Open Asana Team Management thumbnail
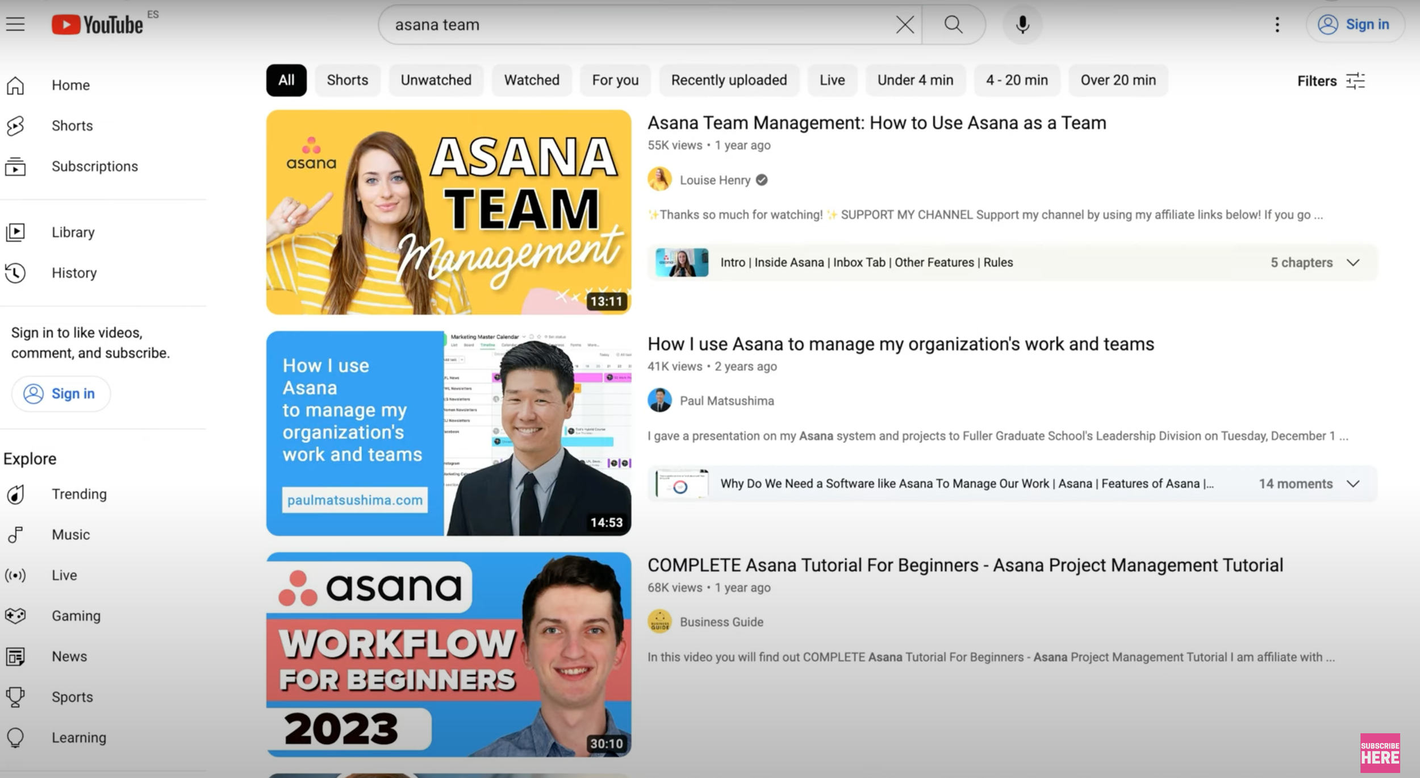Viewport: 1420px width, 778px height. point(449,212)
